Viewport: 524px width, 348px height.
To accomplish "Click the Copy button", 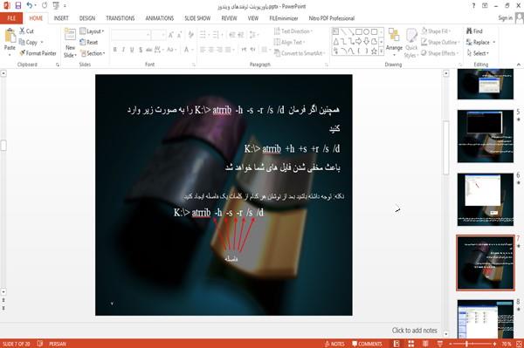I will click(x=29, y=42).
